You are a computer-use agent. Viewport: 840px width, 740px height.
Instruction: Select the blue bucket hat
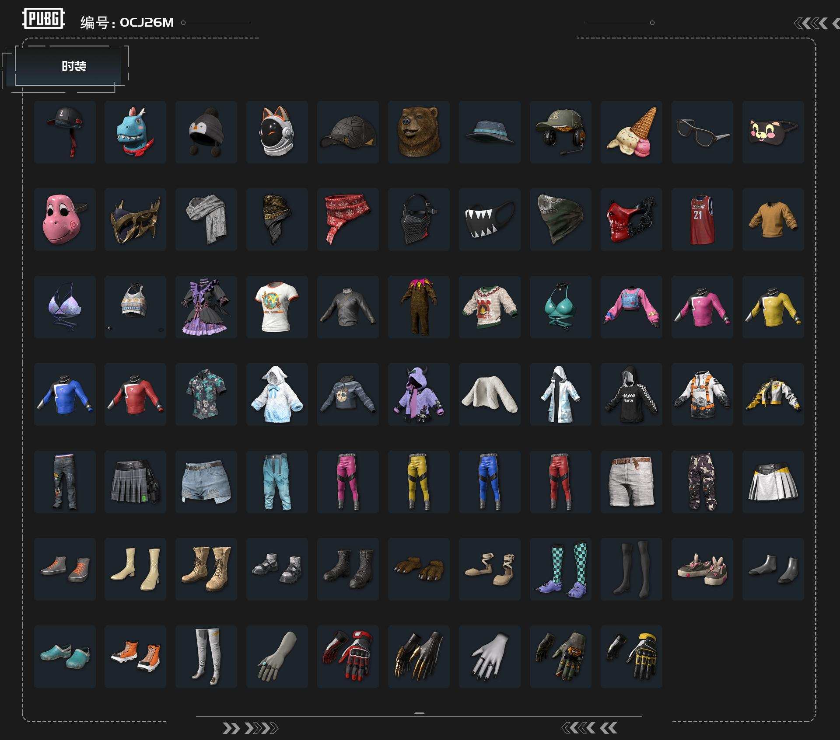(490, 132)
